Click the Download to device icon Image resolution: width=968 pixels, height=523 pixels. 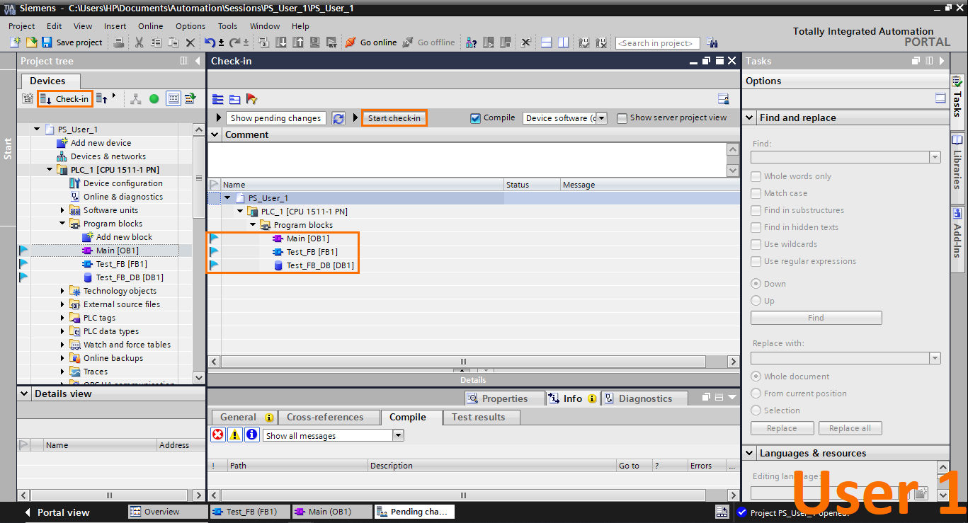click(280, 42)
